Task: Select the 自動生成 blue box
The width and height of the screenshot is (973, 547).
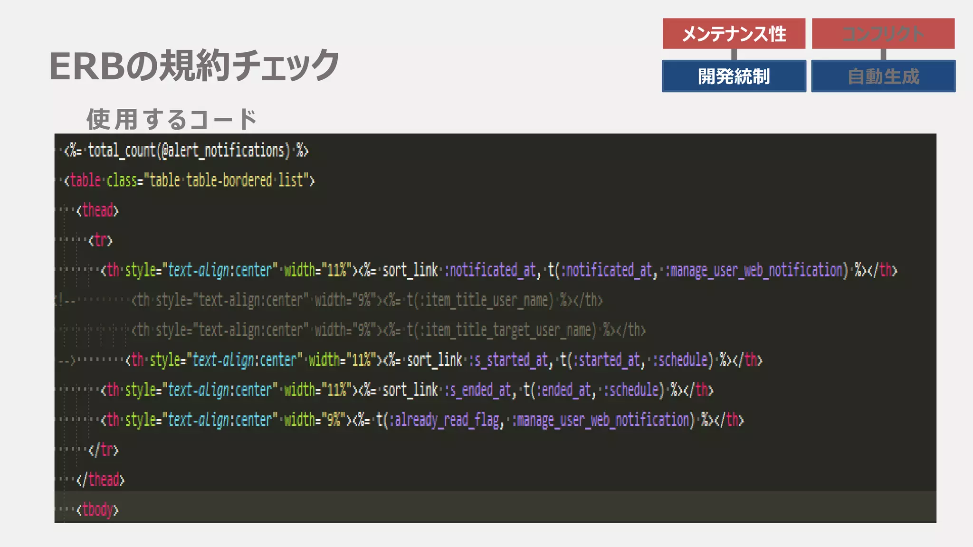Action: [x=883, y=76]
